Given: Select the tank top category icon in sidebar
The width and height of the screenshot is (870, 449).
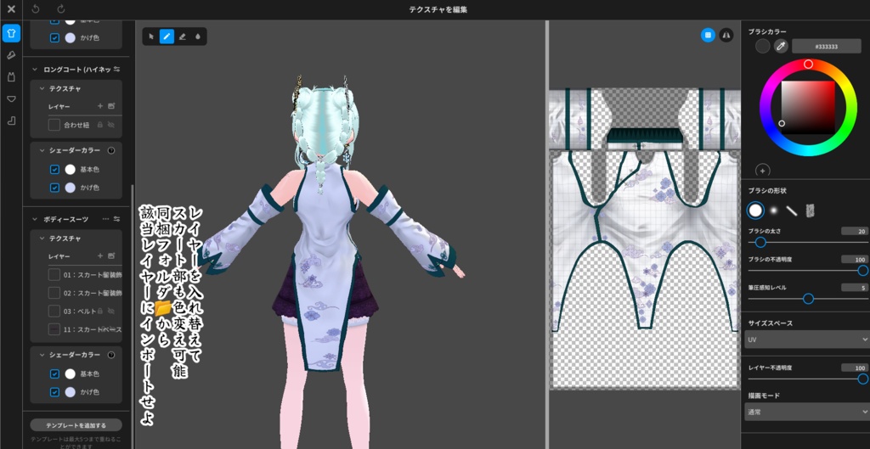Looking at the screenshot, I should tap(11, 77).
